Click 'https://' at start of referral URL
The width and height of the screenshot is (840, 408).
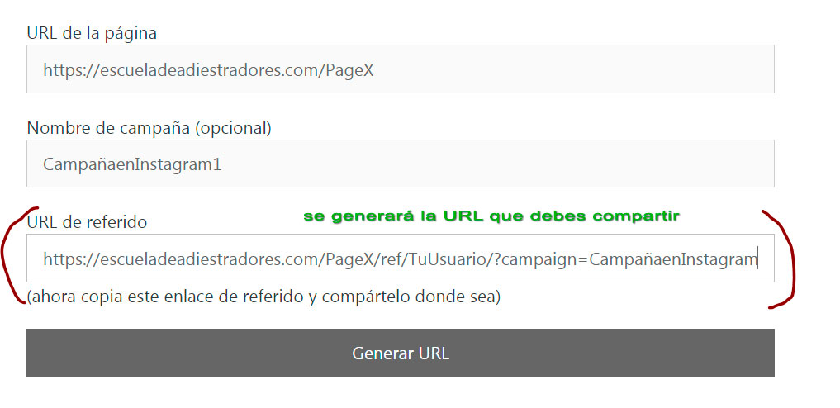(x=71, y=259)
